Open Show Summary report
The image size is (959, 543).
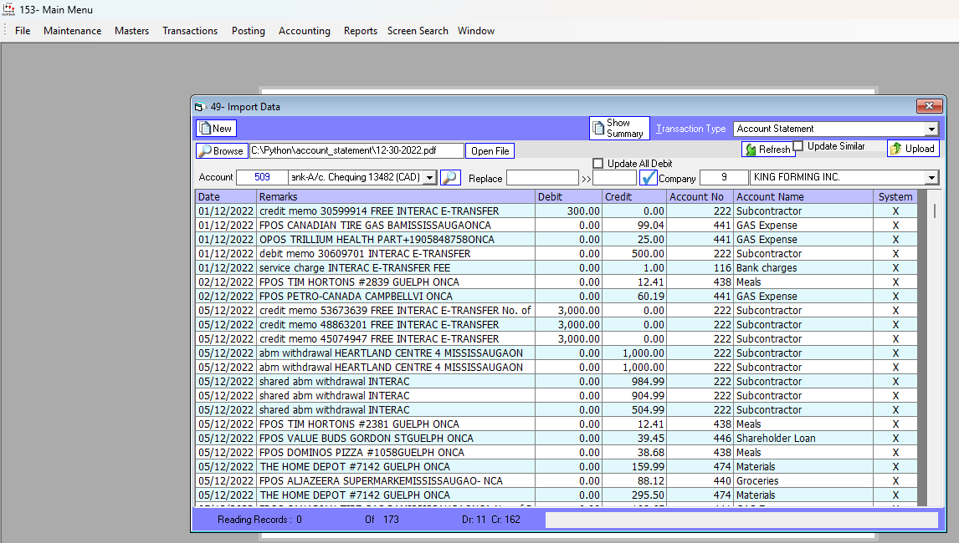[619, 129]
